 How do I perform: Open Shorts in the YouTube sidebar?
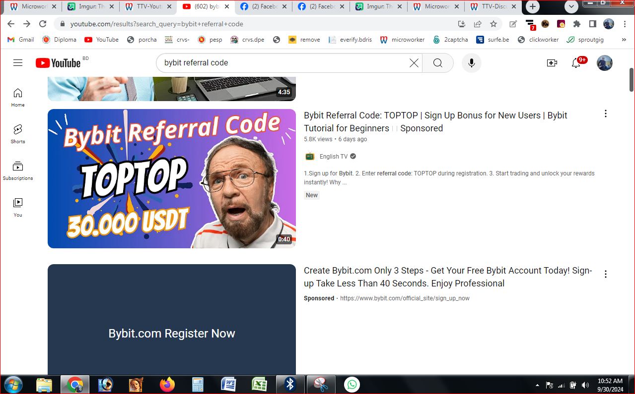point(18,134)
